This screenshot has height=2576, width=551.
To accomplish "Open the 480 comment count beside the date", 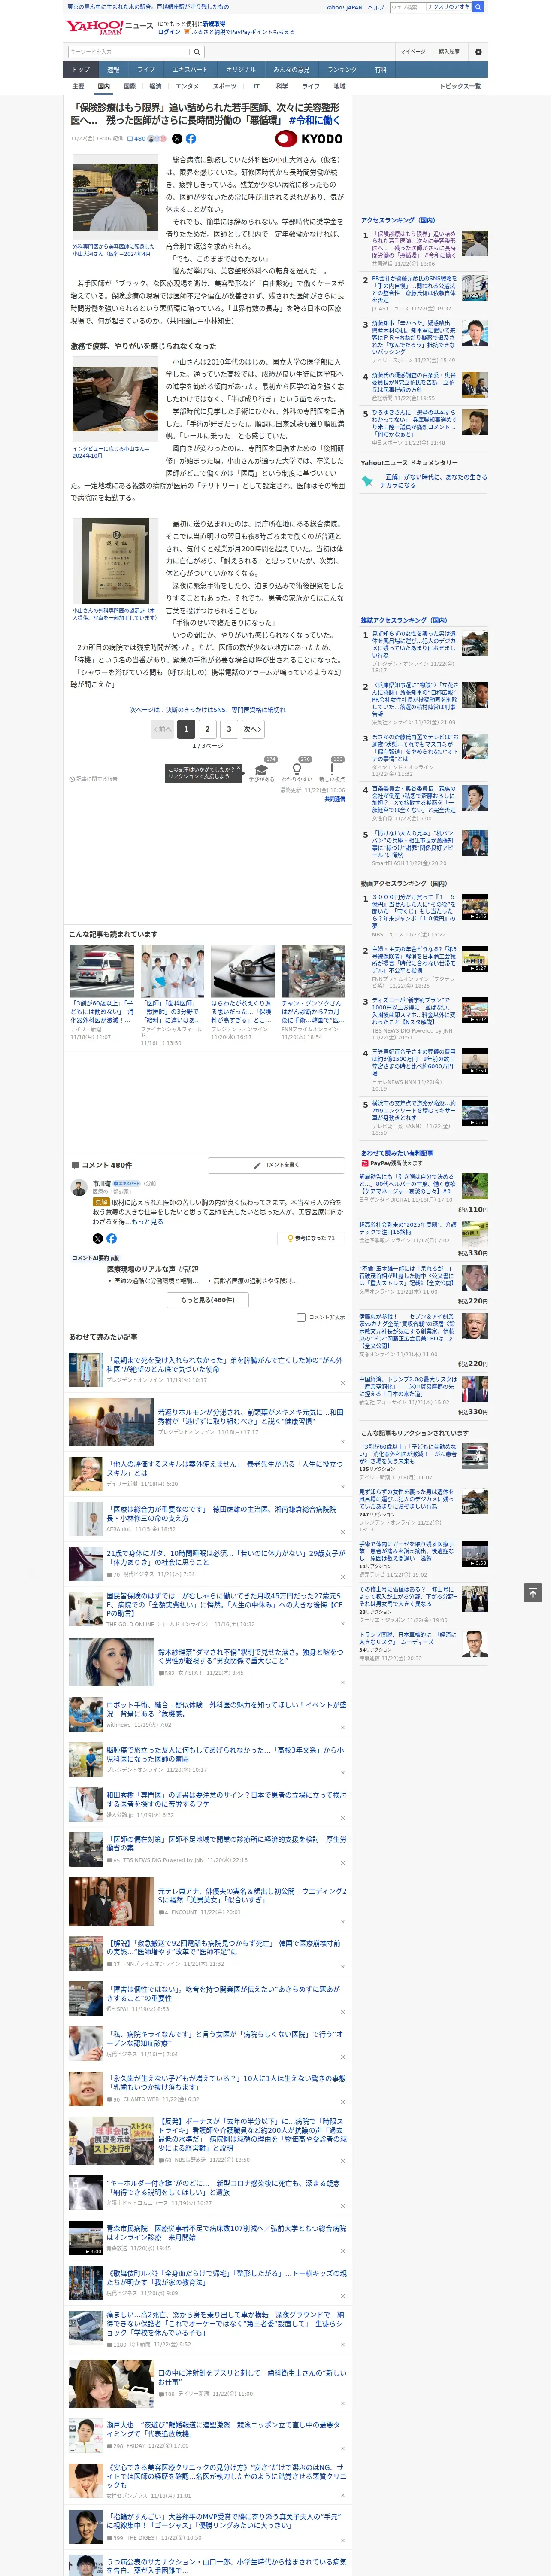I will pyautogui.click(x=136, y=139).
